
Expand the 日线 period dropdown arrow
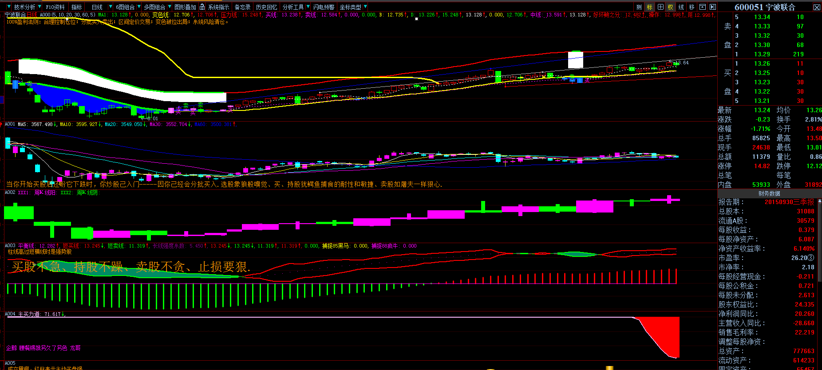[111, 7]
